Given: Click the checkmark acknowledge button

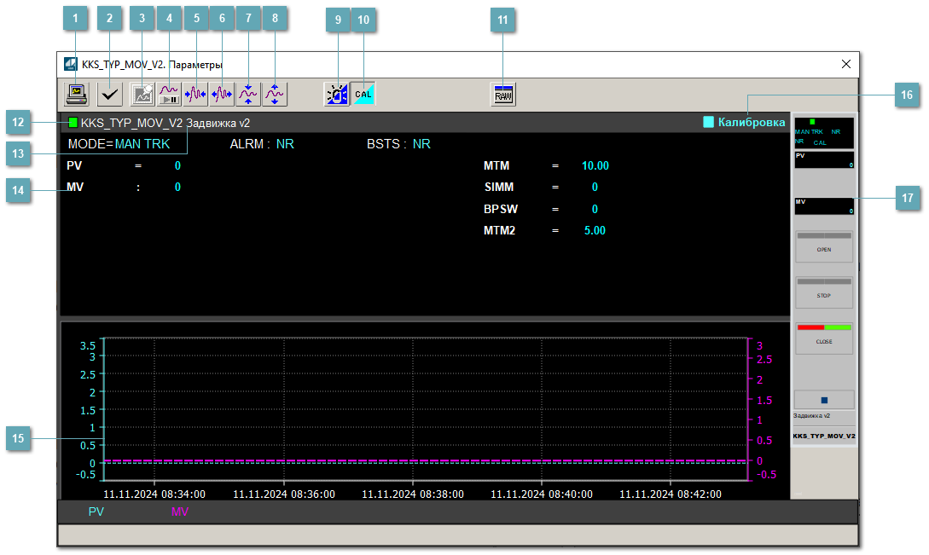Looking at the screenshot, I should tap(108, 94).
